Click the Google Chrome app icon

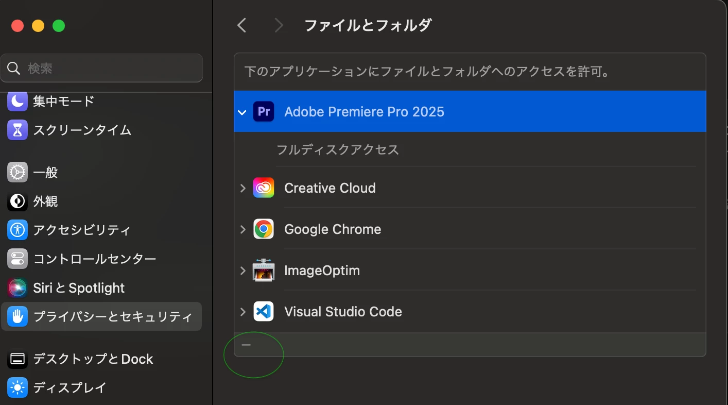click(x=264, y=229)
